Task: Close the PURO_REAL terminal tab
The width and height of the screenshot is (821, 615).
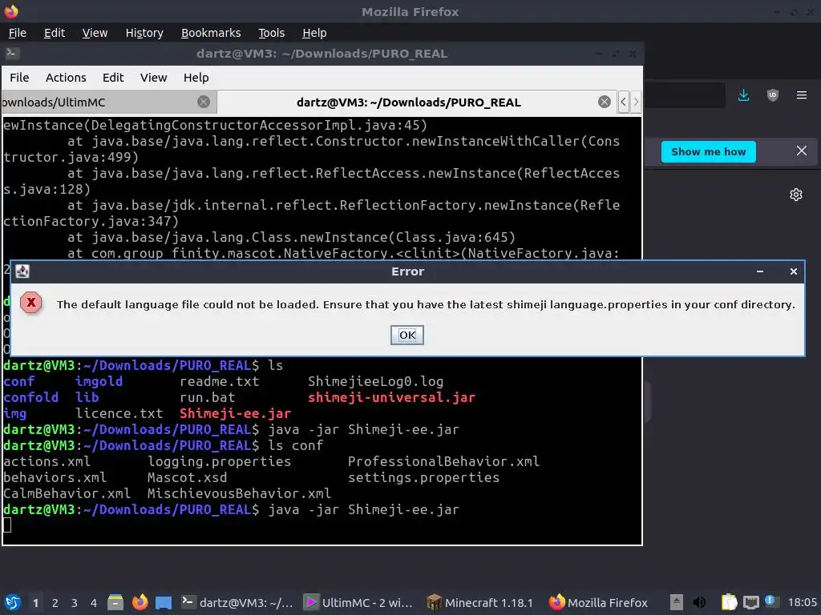Action: (605, 102)
